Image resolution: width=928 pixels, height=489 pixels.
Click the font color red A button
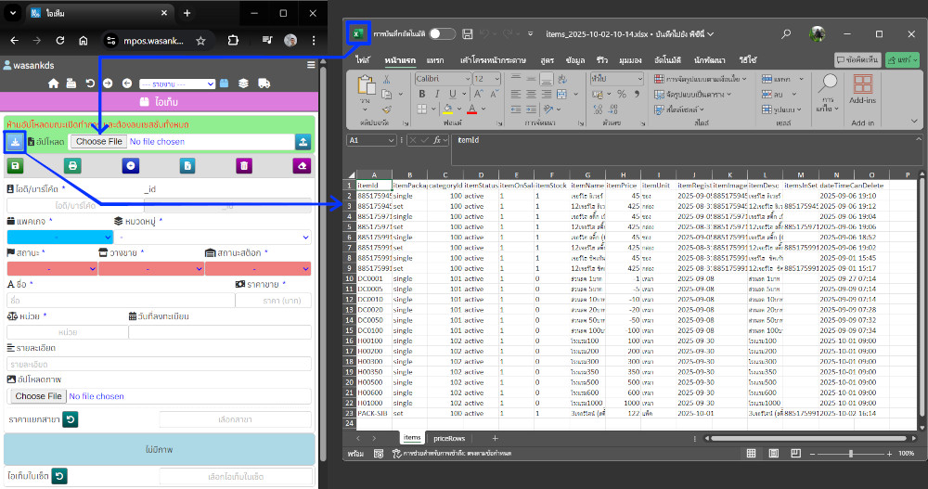pyautogui.click(x=473, y=109)
